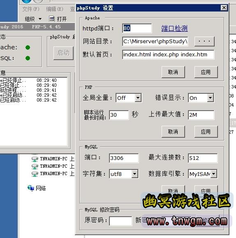
Task: Open the browse button with three dots
Action: [204, 41]
